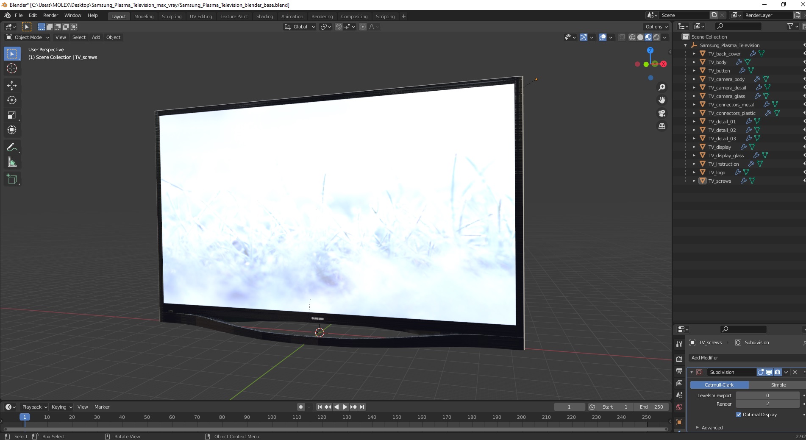Select the Scale tool

click(12, 115)
